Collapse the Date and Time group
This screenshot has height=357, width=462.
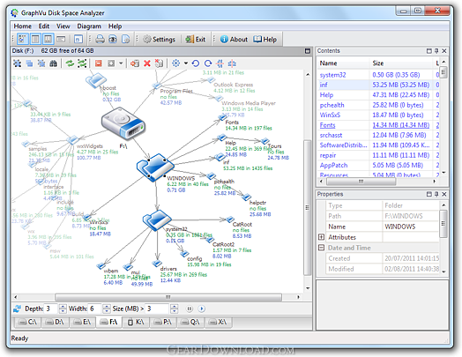(322, 248)
